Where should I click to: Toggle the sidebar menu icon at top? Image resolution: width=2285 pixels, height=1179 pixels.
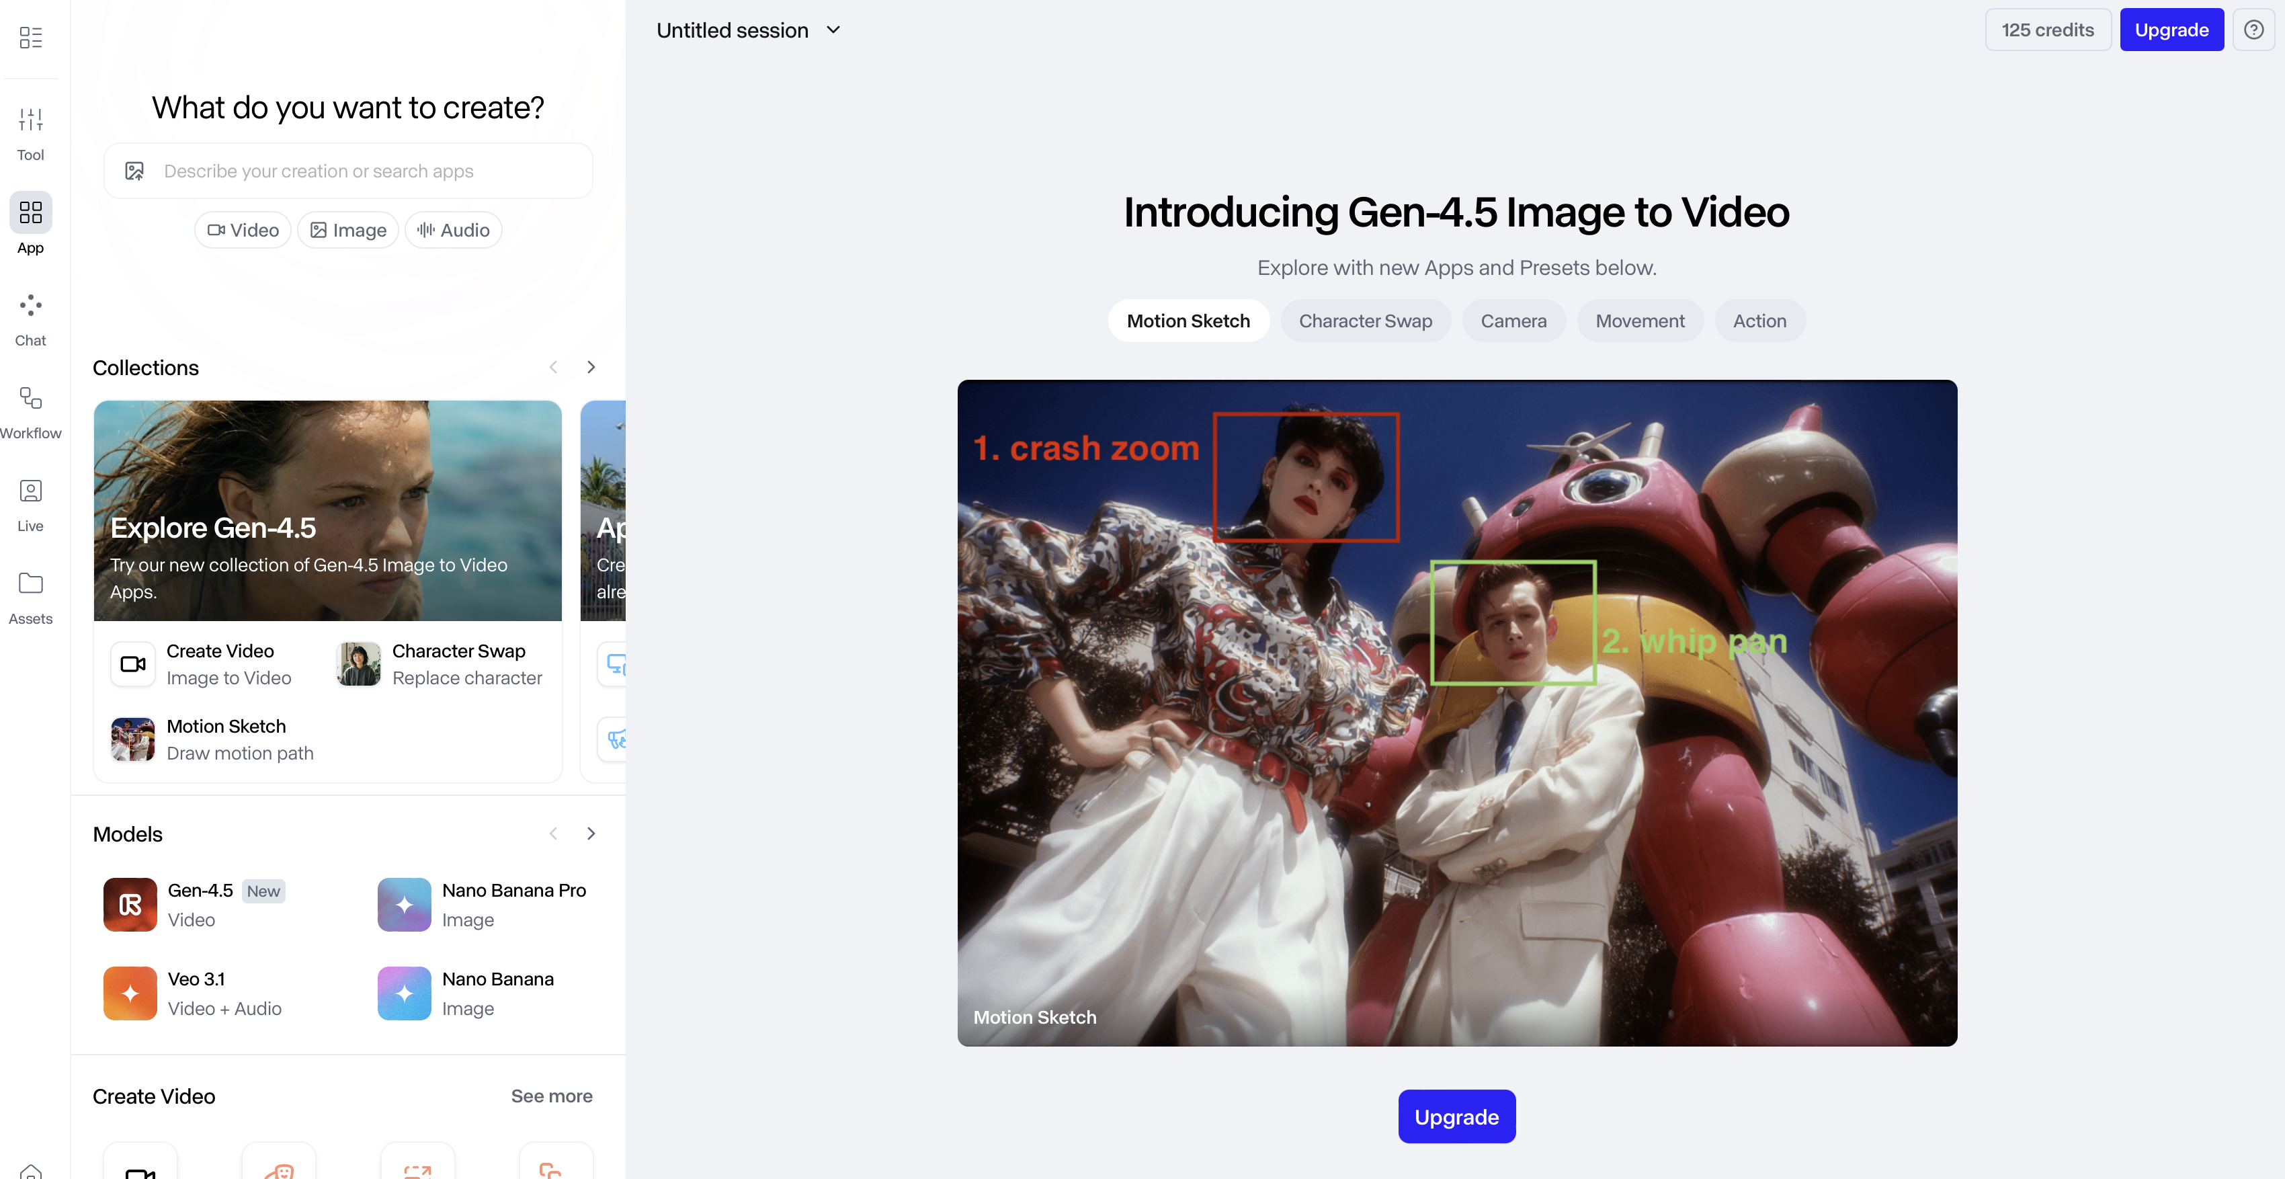(30, 36)
